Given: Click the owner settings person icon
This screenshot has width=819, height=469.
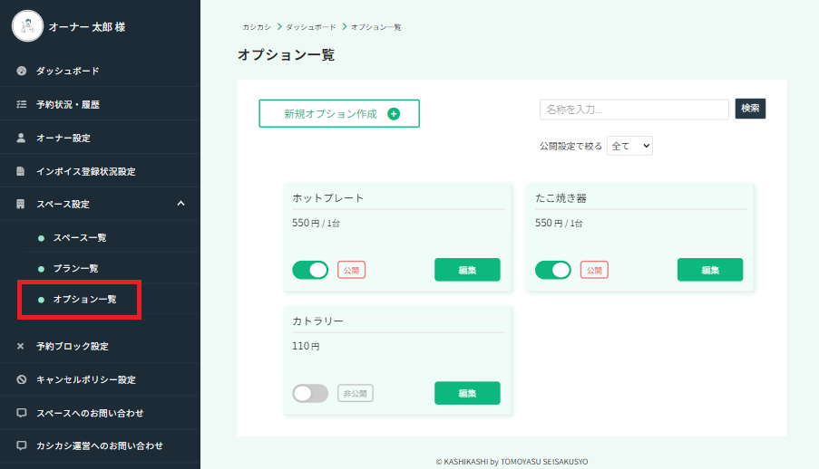Looking at the screenshot, I should [21, 138].
